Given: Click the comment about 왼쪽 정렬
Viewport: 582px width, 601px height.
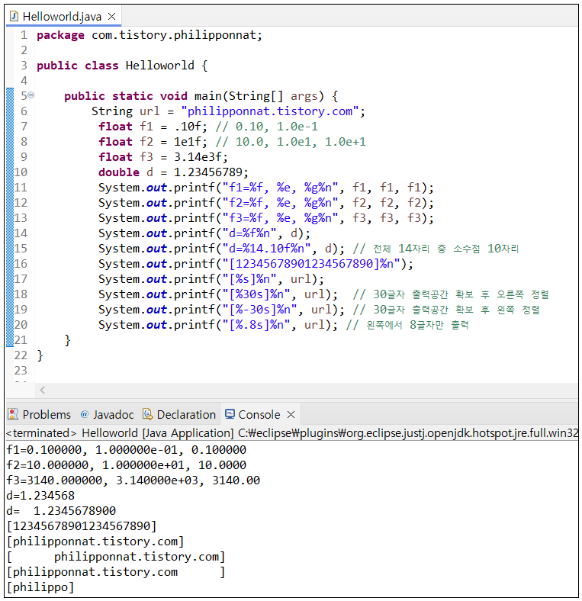Looking at the screenshot, I should pos(446,310).
